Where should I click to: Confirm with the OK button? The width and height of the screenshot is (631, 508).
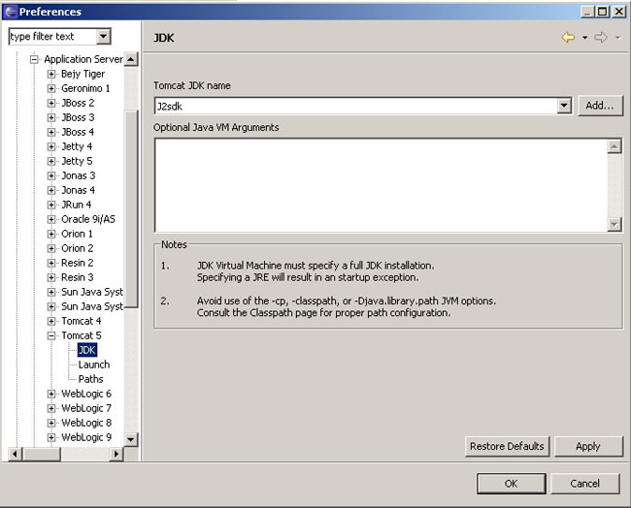511,484
